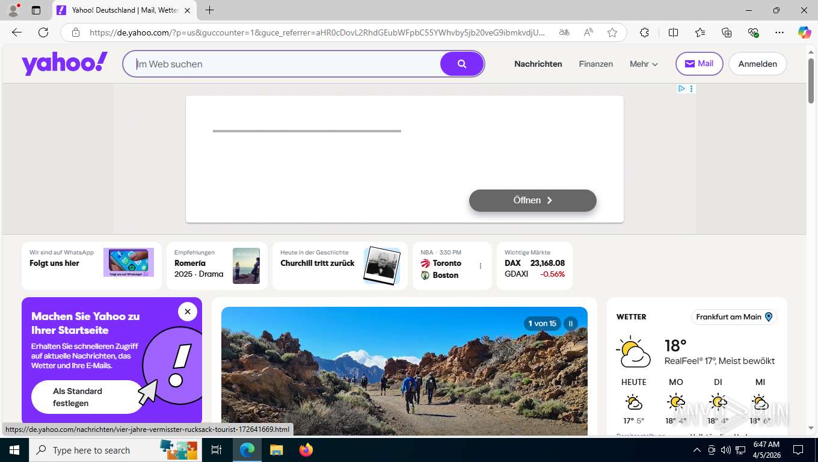The image size is (818, 462).
Task: Open the Favorites list icon
Action: pos(700,32)
